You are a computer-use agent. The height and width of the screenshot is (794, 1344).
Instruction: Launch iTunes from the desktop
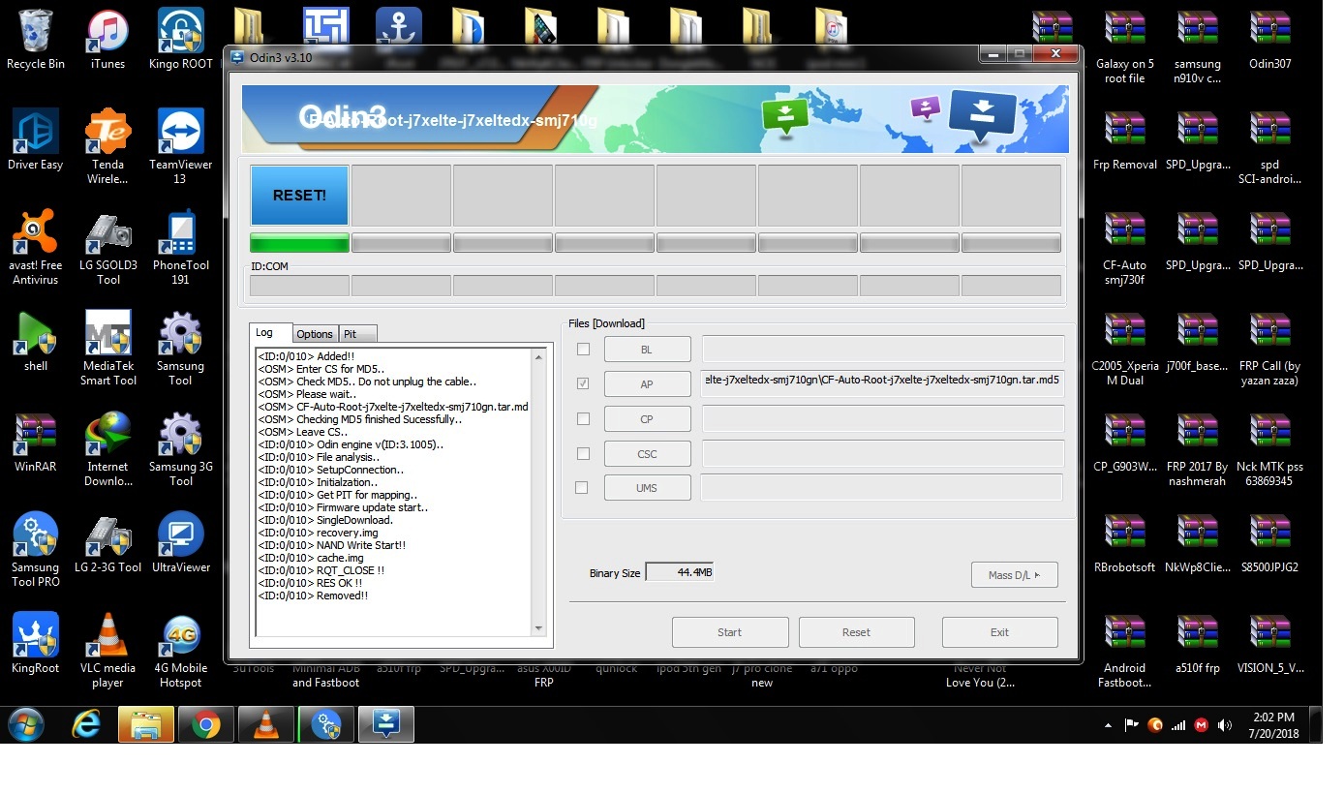(107, 39)
